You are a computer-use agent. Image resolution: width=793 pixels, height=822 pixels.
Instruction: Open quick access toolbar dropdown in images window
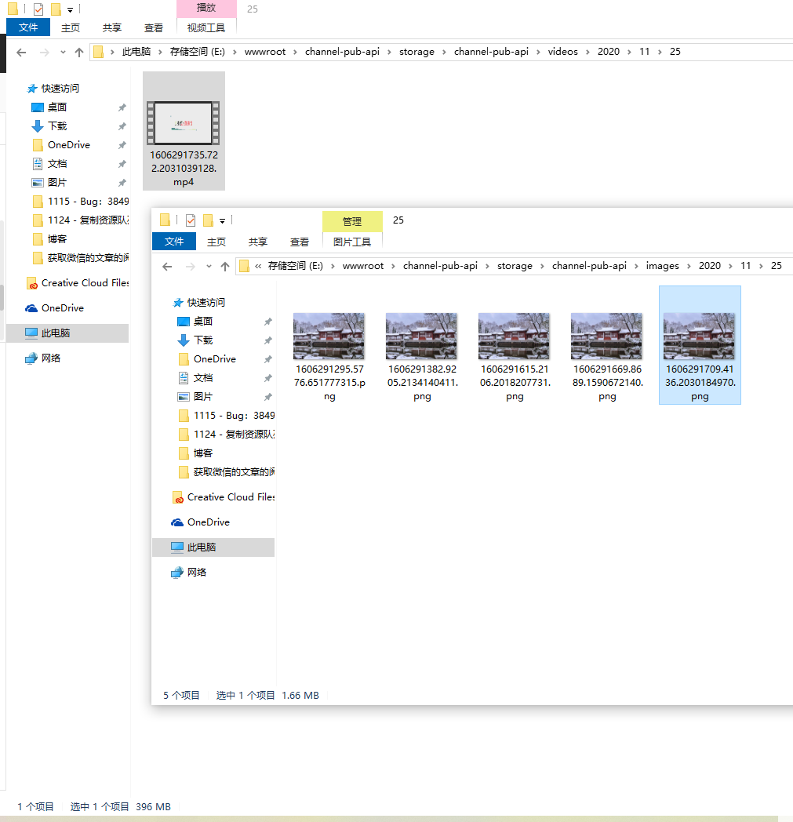pos(222,220)
